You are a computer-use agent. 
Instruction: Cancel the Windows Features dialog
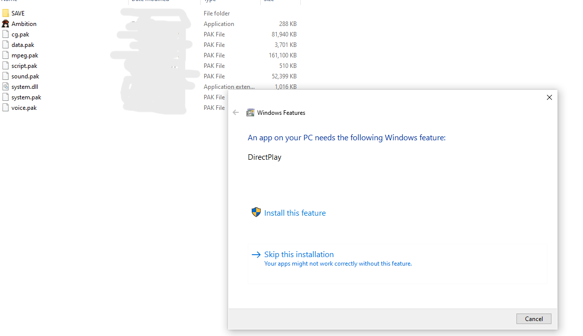(533, 319)
